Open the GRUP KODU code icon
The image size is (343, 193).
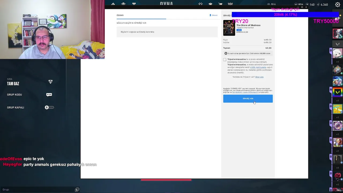[49, 95]
